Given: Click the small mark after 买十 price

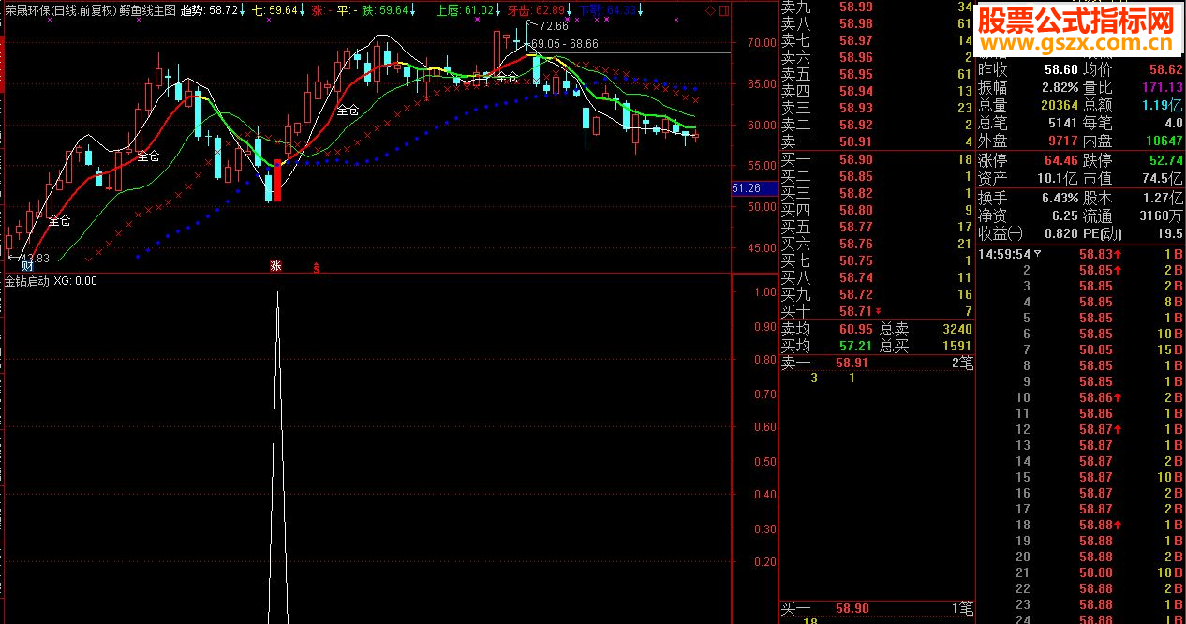Looking at the screenshot, I should click(x=878, y=312).
